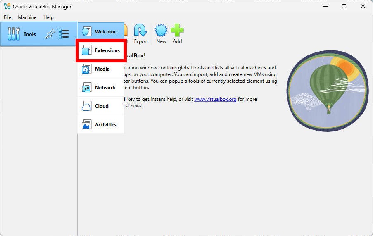
Task: Pin the Tools pane with pushpin icon
Action: coord(50,34)
